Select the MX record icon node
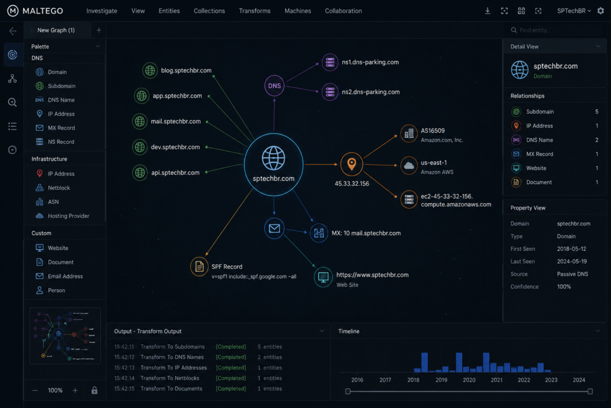 pos(319,233)
